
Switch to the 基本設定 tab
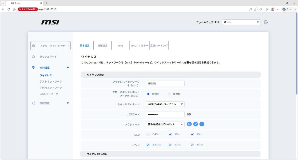pos(85,46)
